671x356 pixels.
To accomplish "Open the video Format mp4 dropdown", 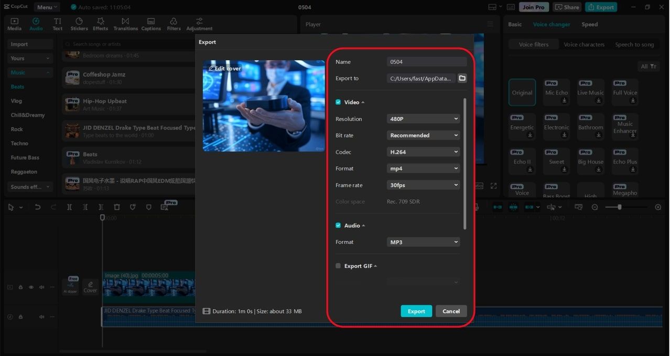I will click(x=424, y=168).
